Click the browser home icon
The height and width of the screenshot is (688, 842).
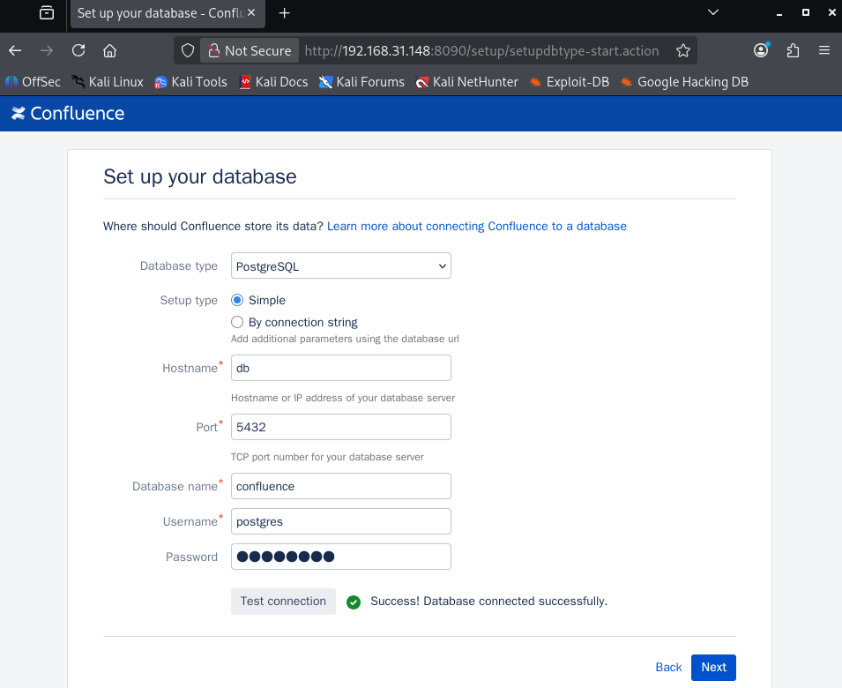(108, 50)
